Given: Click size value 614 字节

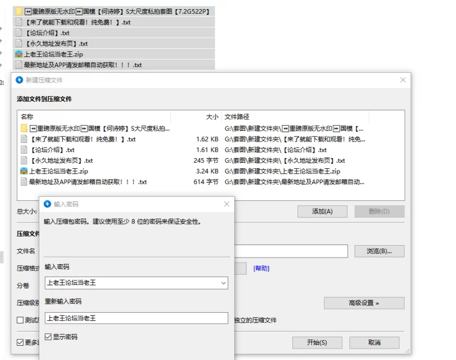Looking at the screenshot, I should point(206,182).
